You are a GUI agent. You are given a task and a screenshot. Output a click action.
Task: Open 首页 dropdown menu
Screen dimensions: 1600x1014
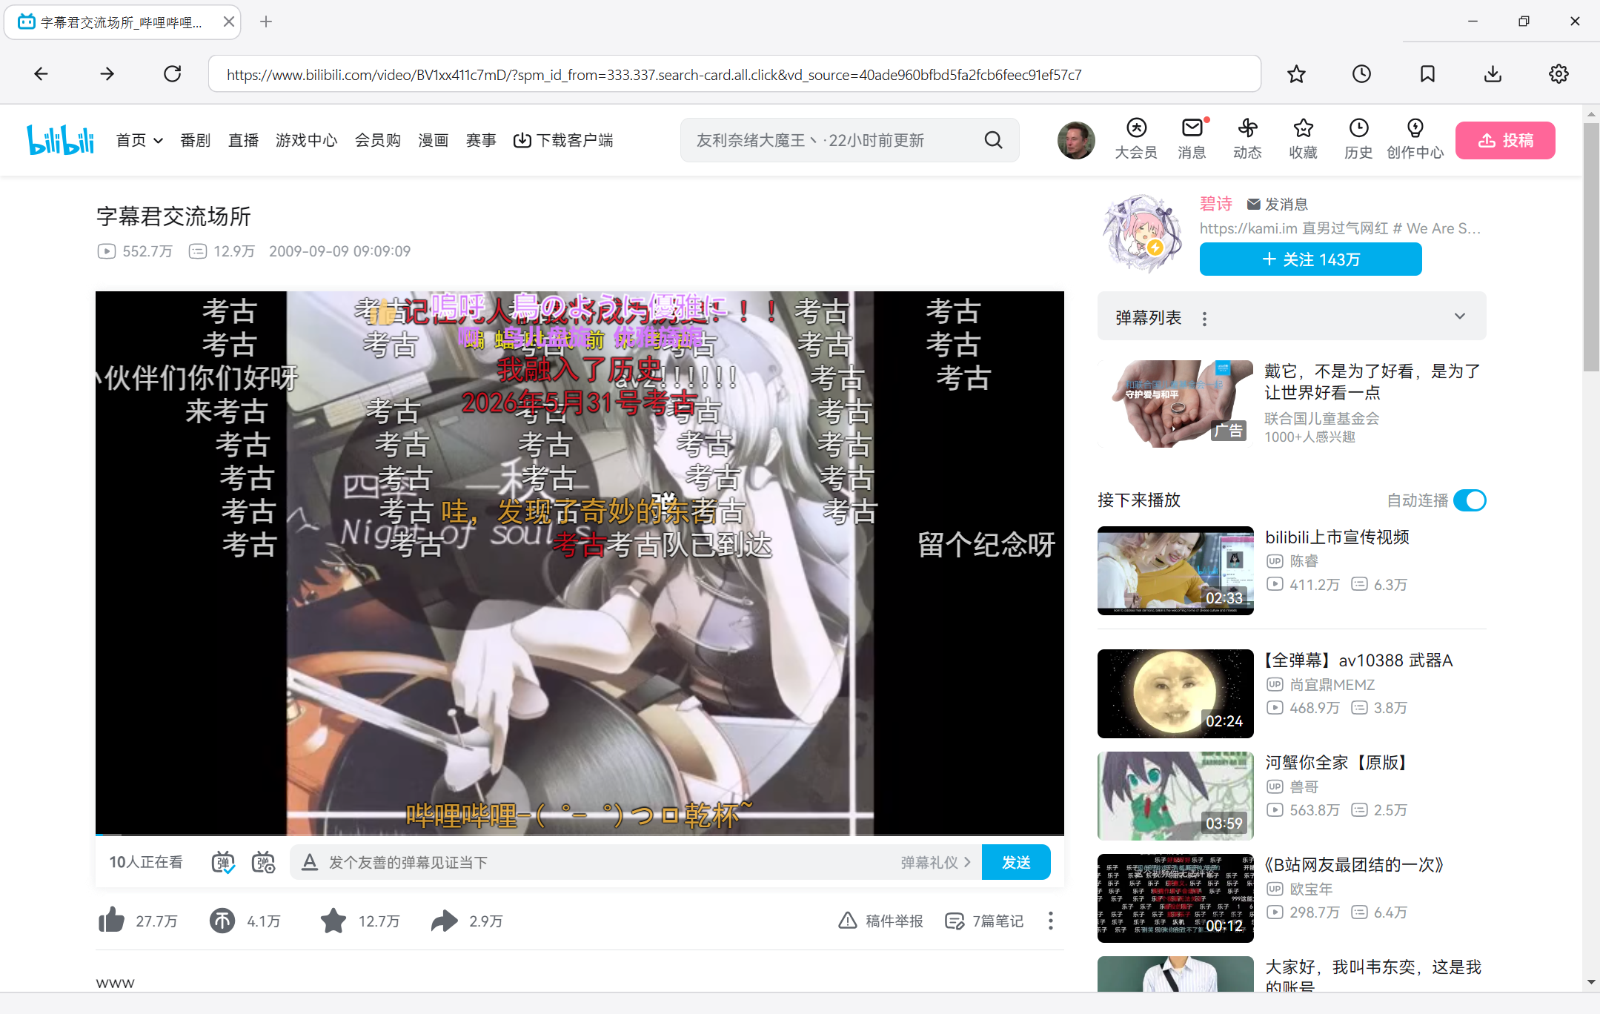(x=139, y=140)
